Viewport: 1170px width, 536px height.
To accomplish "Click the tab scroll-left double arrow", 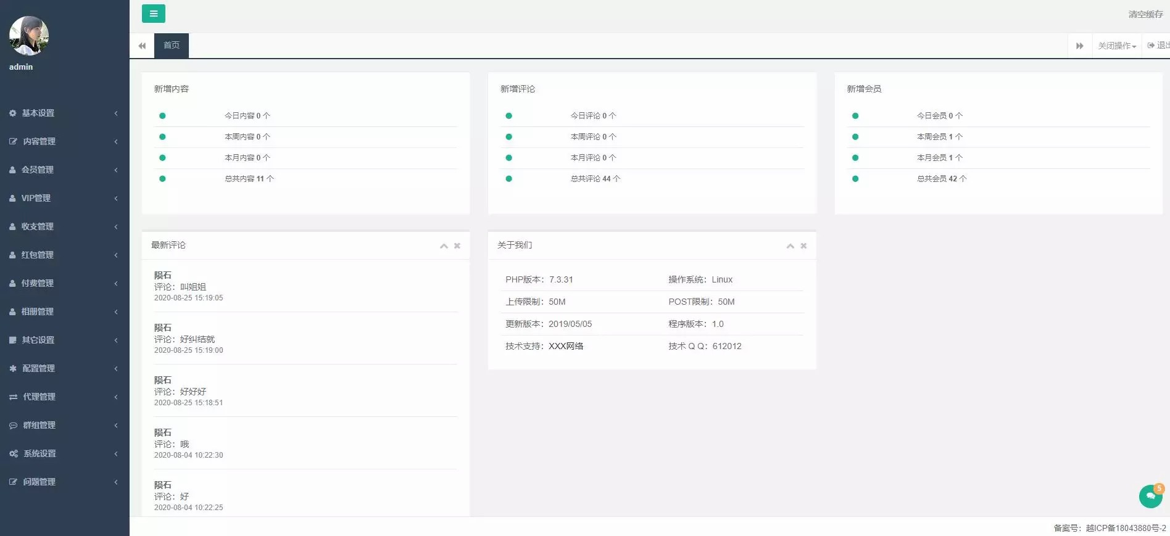I will pyautogui.click(x=142, y=46).
